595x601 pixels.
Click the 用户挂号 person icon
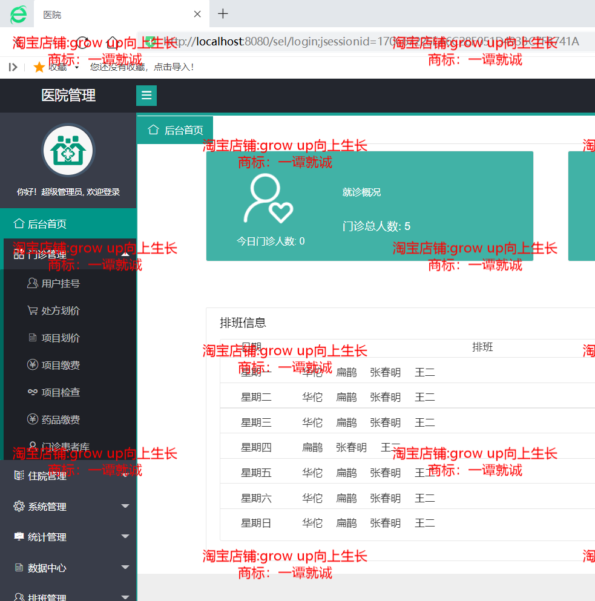[33, 283]
